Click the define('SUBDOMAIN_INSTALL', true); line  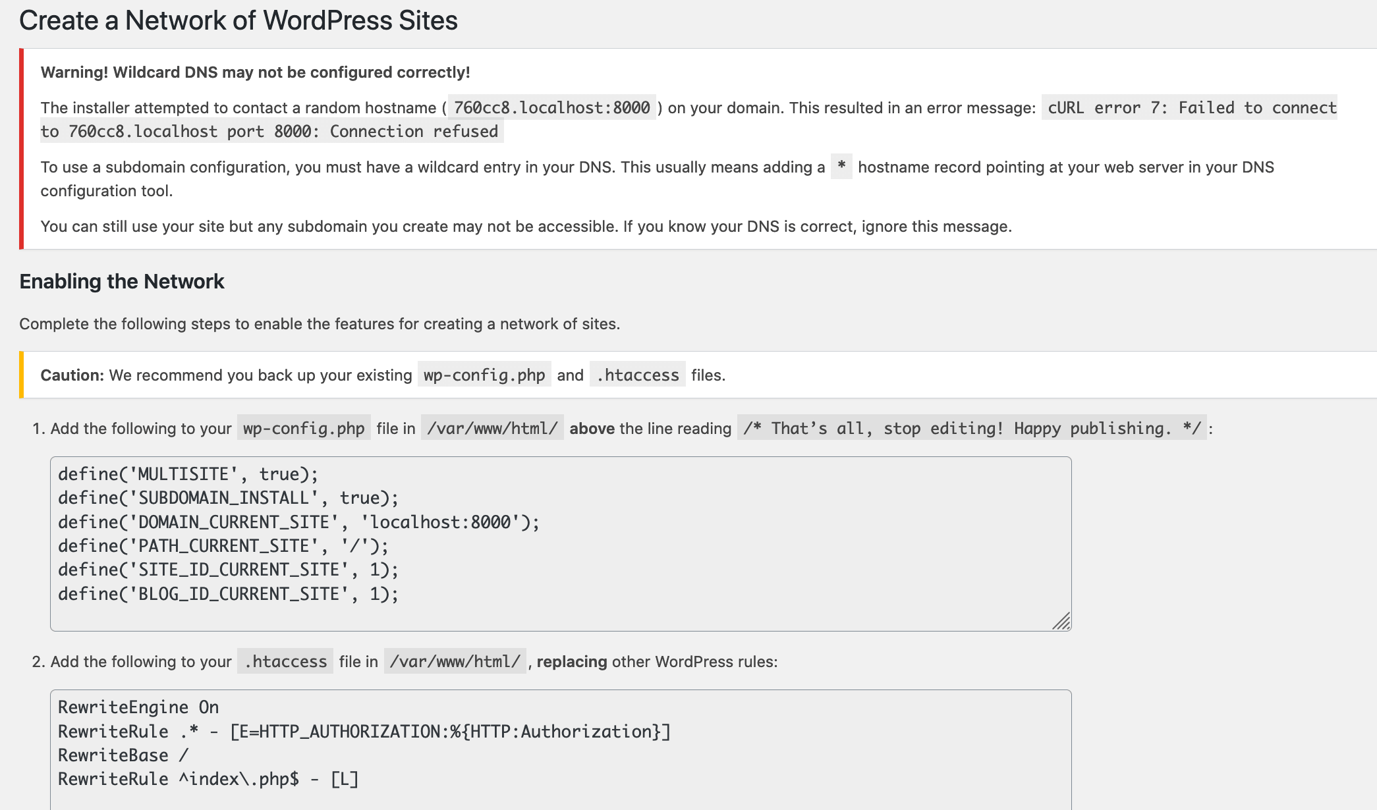click(x=229, y=498)
